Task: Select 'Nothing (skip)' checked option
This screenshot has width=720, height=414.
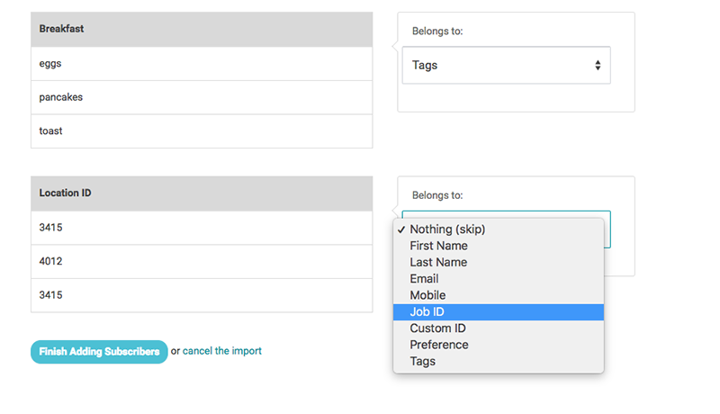Action: [499, 229]
